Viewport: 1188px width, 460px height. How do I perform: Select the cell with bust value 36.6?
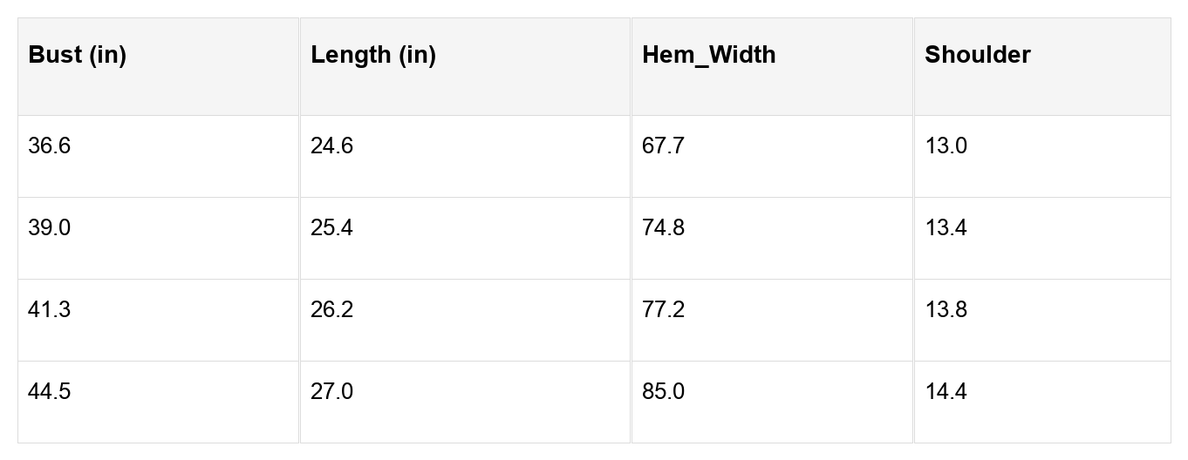click(159, 157)
